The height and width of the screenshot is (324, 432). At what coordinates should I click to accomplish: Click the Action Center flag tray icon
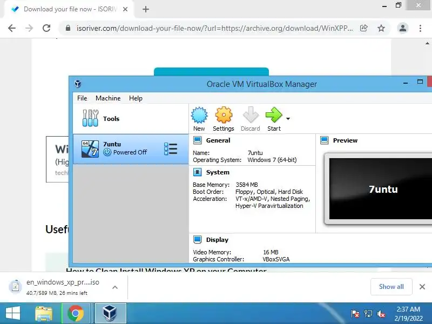coord(355,314)
